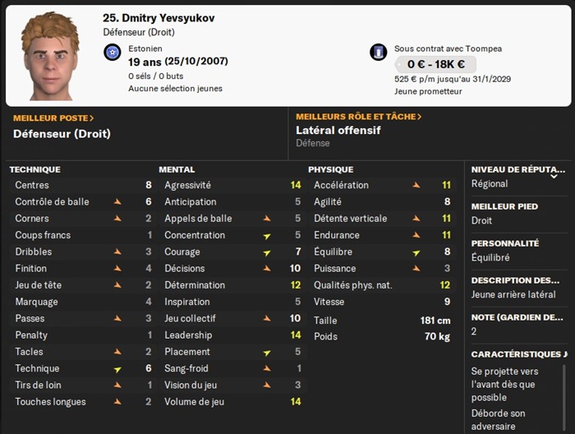Click the orange arrow next to Accélération
This screenshot has height=434, width=575.
(416, 186)
